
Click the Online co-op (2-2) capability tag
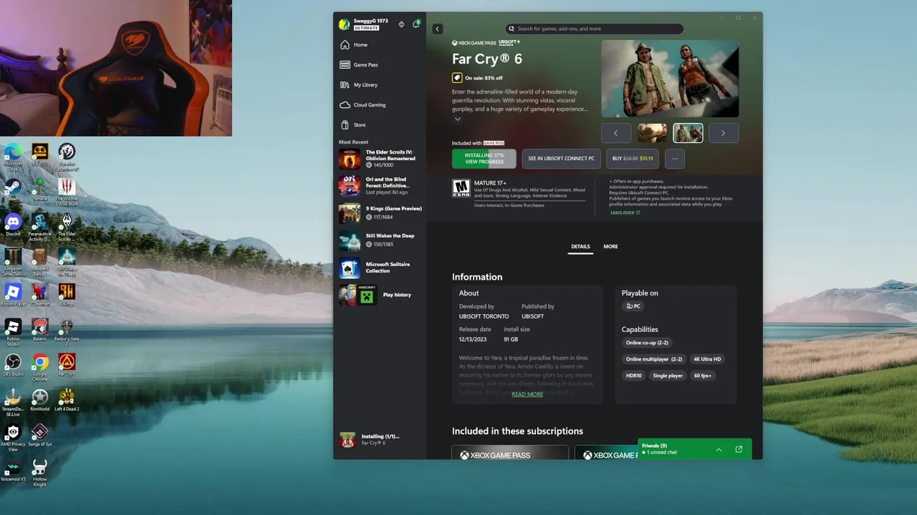coord(647,343)
